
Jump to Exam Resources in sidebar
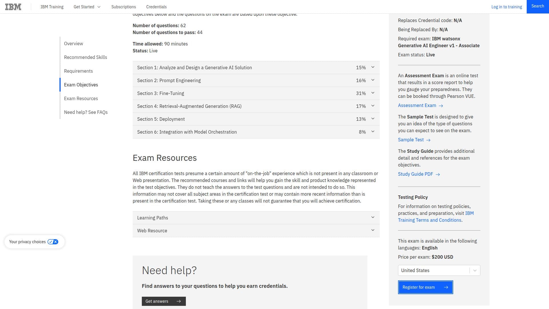[x=81, y=98]
